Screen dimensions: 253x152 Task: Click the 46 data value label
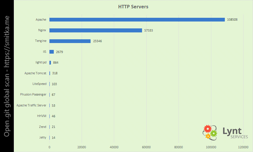pos(53,116)
